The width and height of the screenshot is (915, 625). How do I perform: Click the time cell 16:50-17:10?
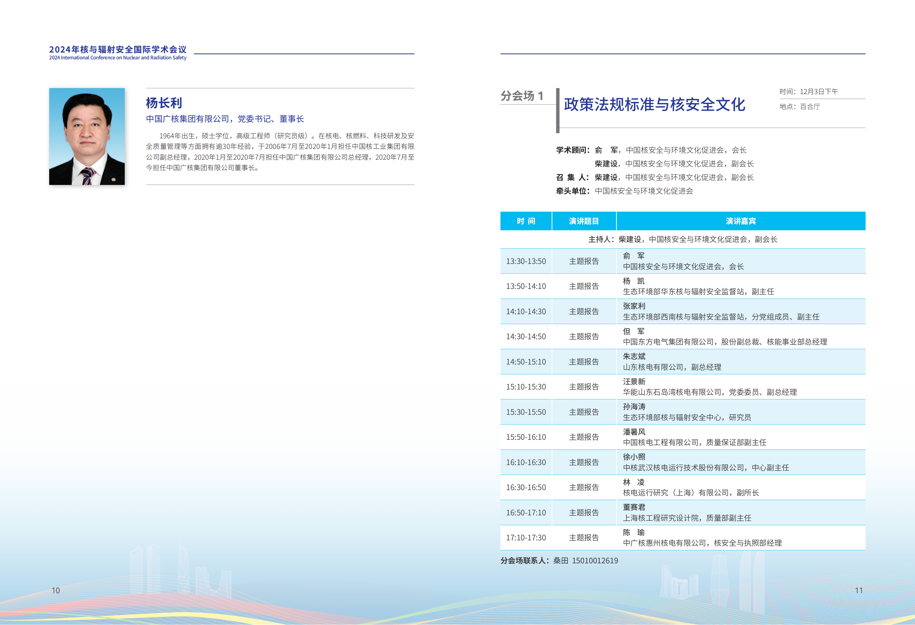click(526, 512)
